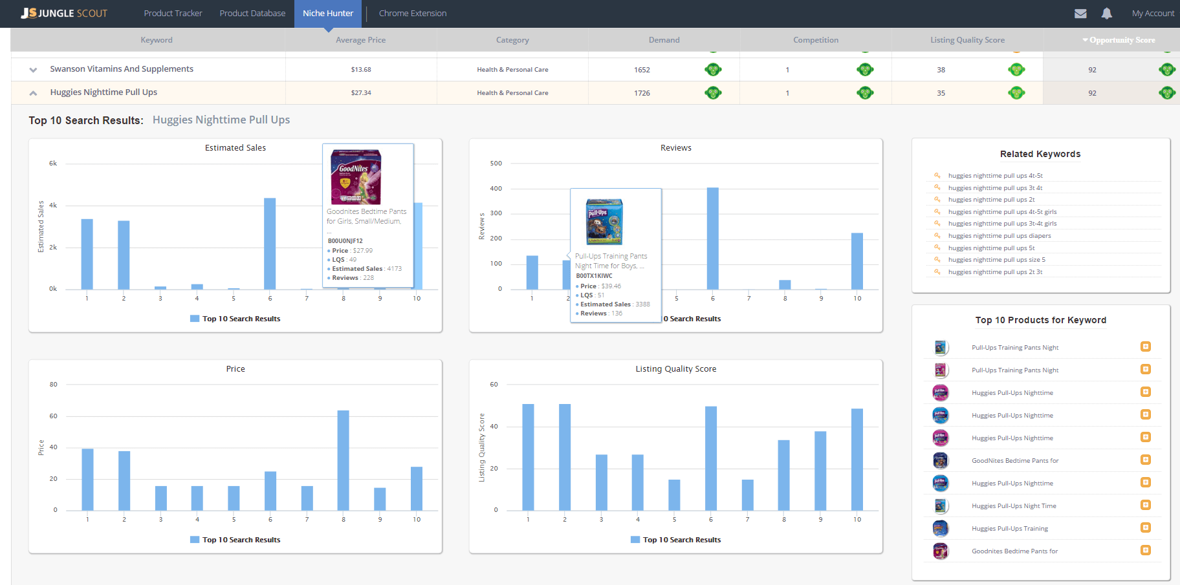Add second Huggies Pull-Ups Nighttime product

coord(1145,415)
